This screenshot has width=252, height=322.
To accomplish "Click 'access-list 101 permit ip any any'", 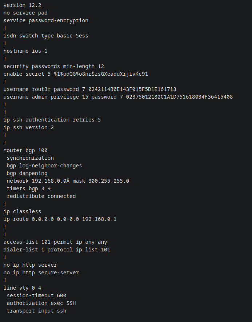I will coord(55,242).
